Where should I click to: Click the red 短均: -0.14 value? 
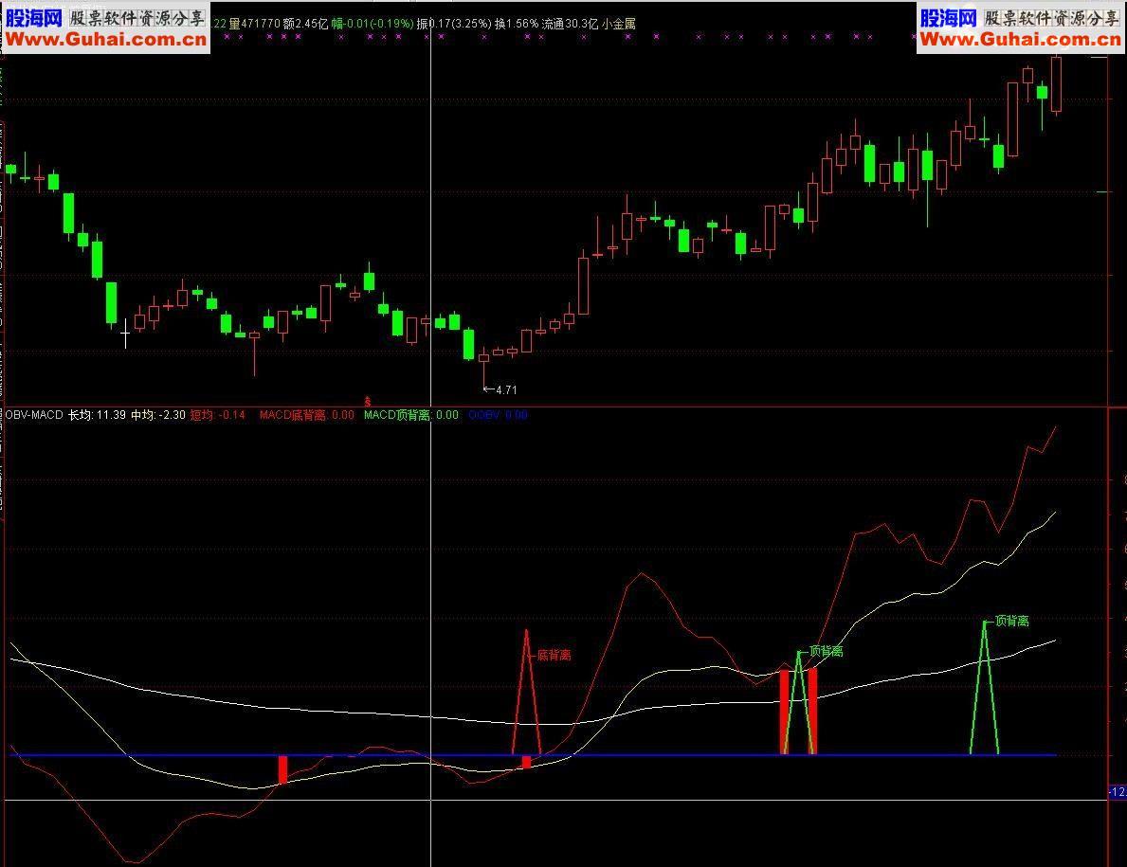[218, 415]
